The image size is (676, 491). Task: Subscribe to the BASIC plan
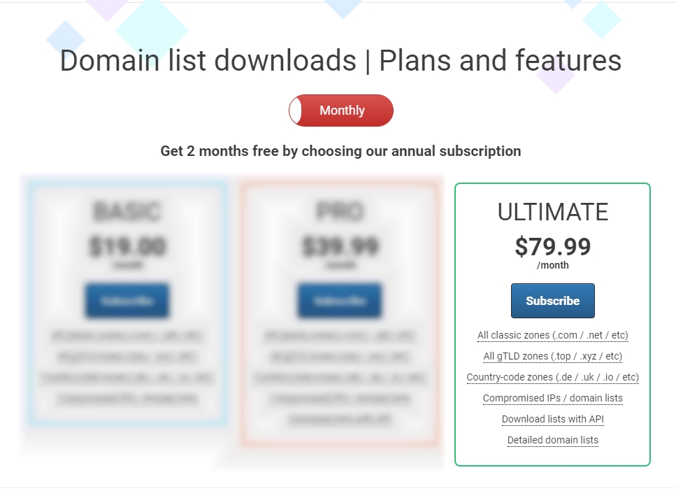tap(127, 301)
